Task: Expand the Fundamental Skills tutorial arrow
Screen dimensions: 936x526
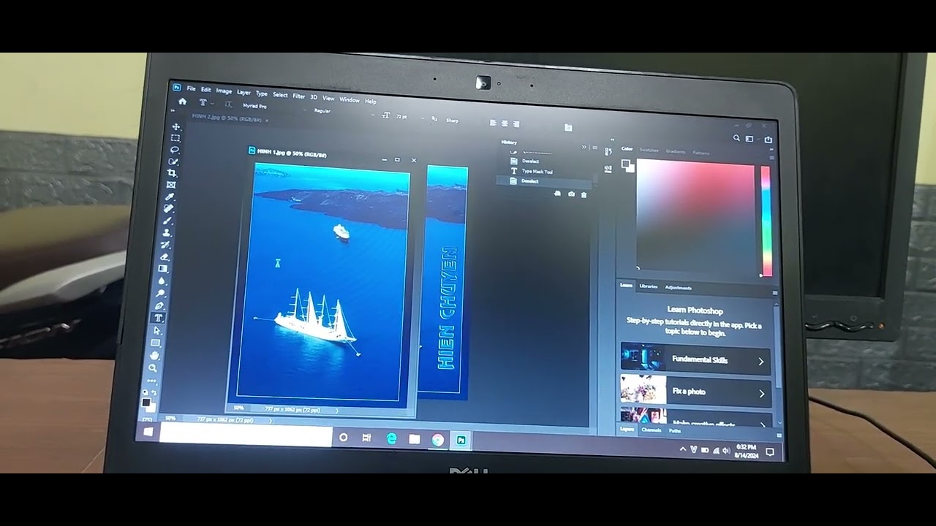Action: pyautogui.click(x=760, y=361)
